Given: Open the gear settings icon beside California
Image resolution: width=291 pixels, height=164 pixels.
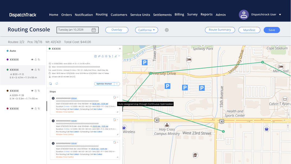Looking at the screenshot, I should coord(167,30).
